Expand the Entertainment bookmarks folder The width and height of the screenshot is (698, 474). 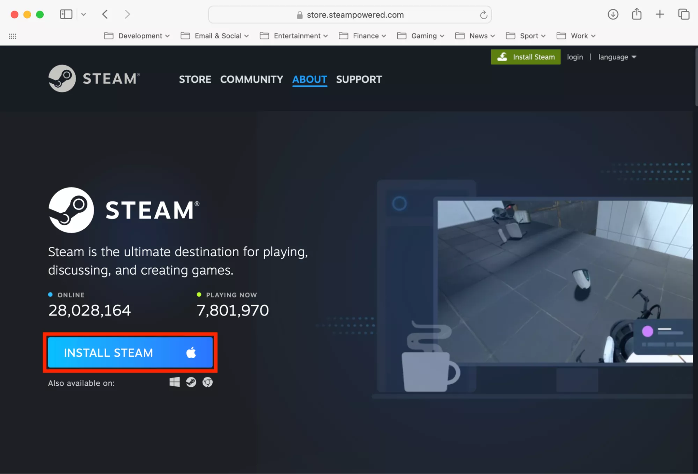pos(294,36)
